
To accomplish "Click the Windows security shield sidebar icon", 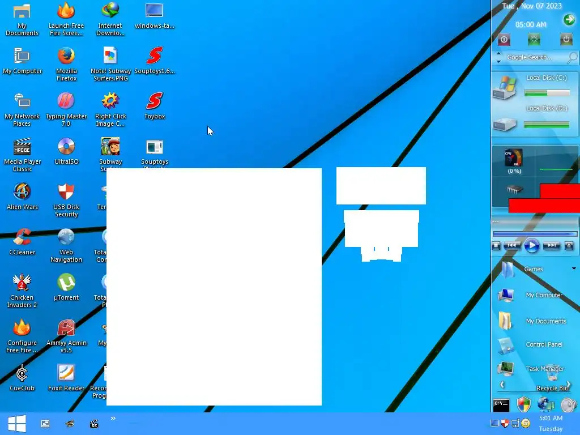I will pyautogui.click(x=524, y=404).
